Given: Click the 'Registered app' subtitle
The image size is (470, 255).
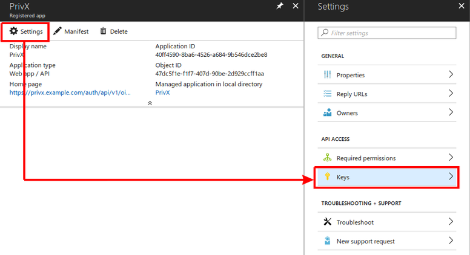Looking at the screenshot, I should [27, 16].
